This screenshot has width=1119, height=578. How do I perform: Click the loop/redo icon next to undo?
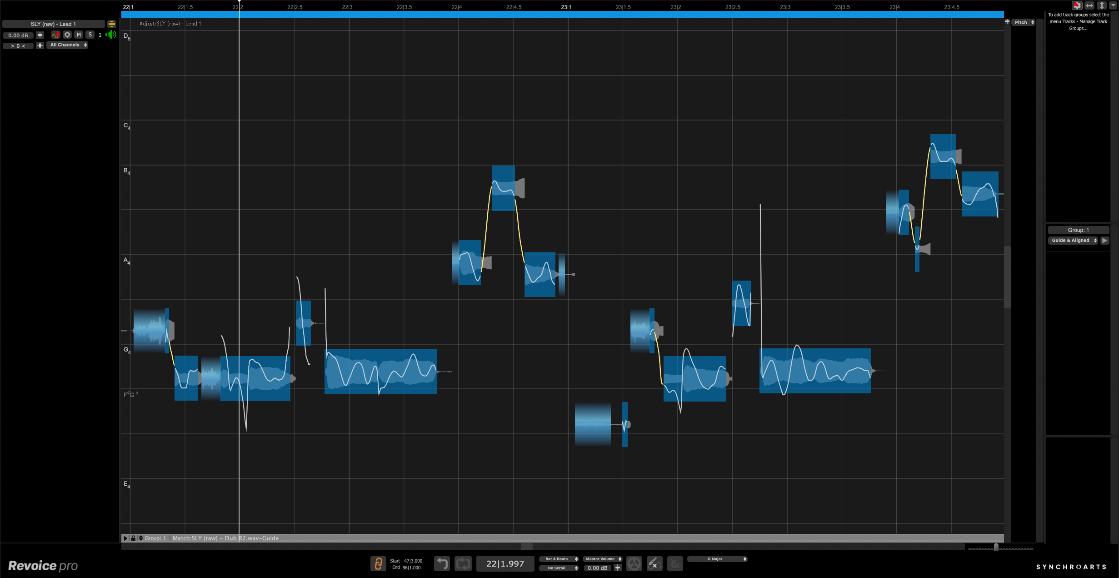coord(463,563)
